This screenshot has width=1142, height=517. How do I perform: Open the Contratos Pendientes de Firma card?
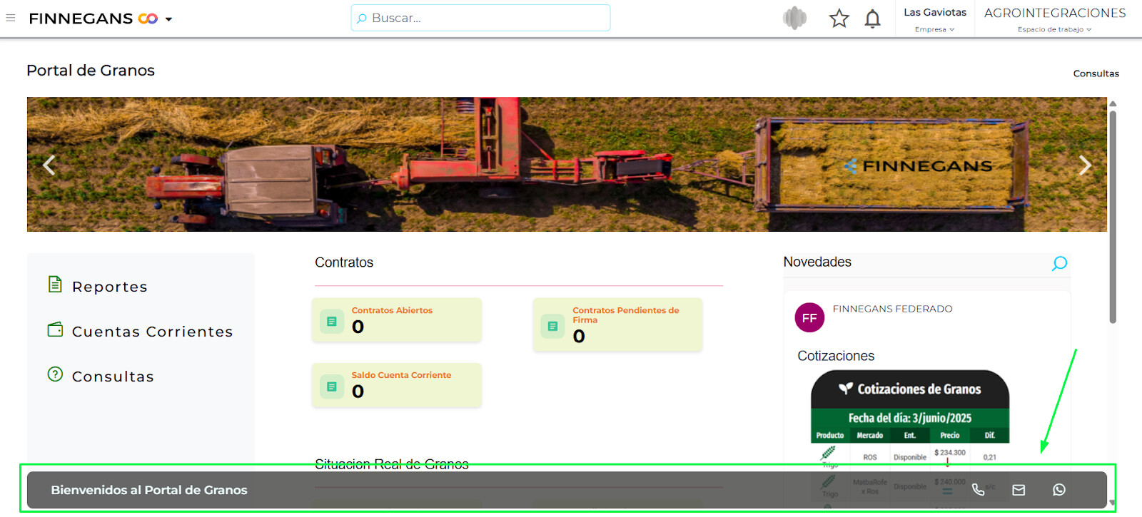pyautogui.click(x=617, y=324)
